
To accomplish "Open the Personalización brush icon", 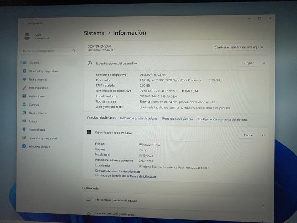I will click(x=24, y=88).
